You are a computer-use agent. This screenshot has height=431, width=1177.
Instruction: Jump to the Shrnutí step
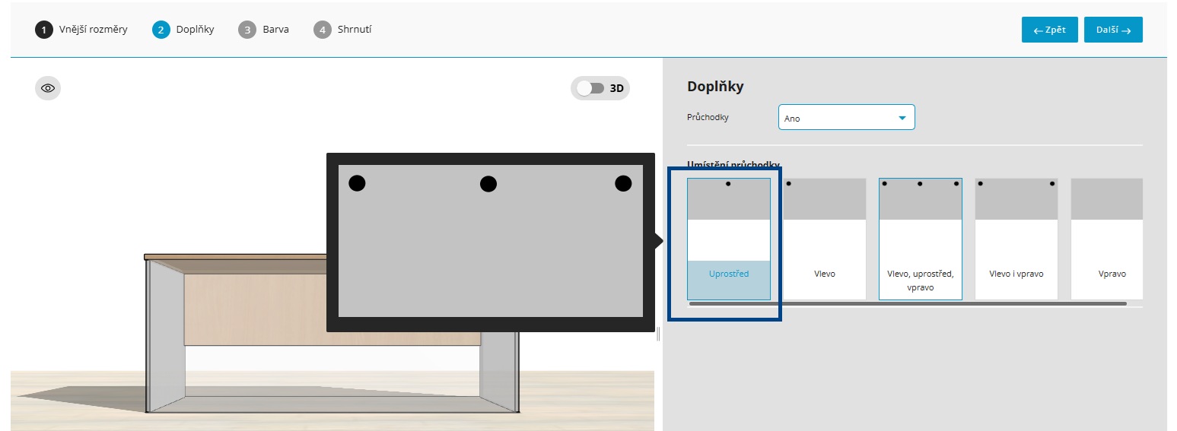(342, 30)
